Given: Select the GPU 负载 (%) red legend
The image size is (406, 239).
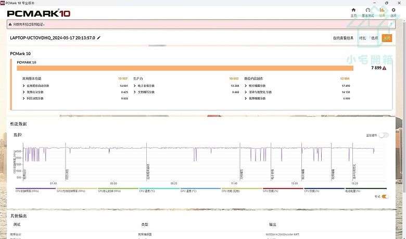Looking at the screenshot, I should click(283, 190).
